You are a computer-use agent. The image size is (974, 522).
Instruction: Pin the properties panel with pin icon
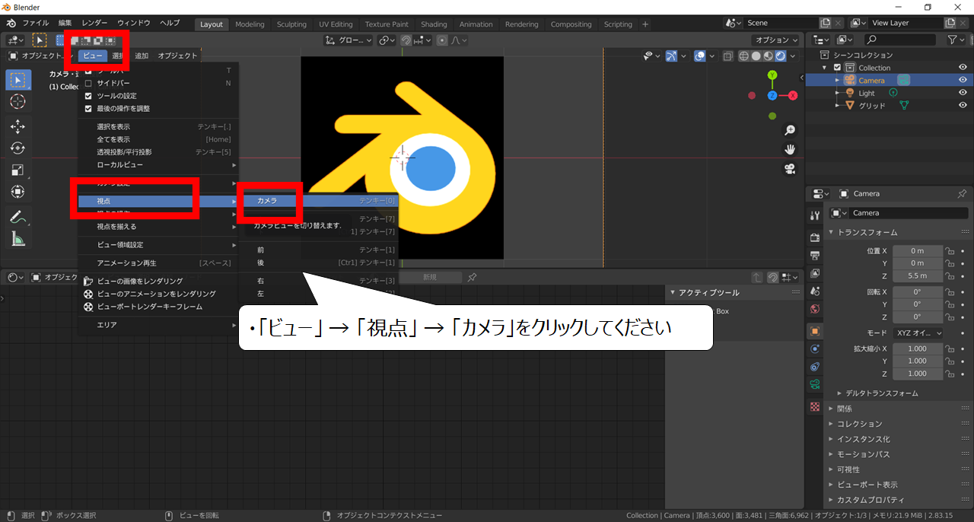[x=962, y=193]
